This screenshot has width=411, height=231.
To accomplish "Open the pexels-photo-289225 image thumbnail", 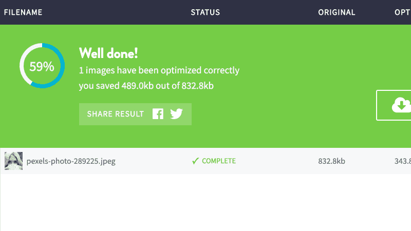I will (x=14, y=161).
